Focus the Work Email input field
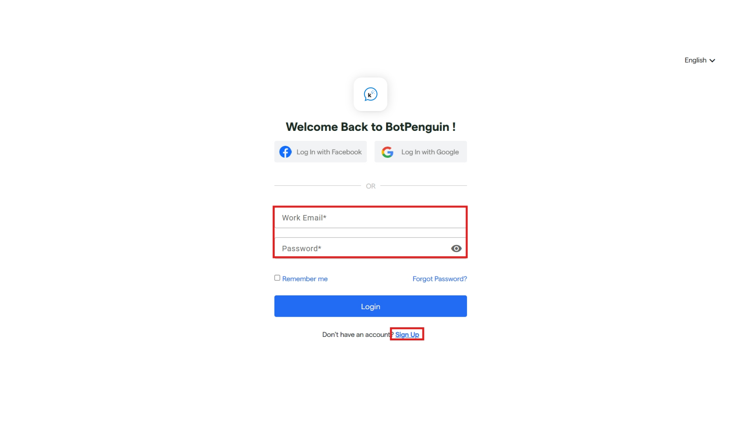The width and height of the screenshot is (739, 427). pyautogui.click(x=370, y=218)
